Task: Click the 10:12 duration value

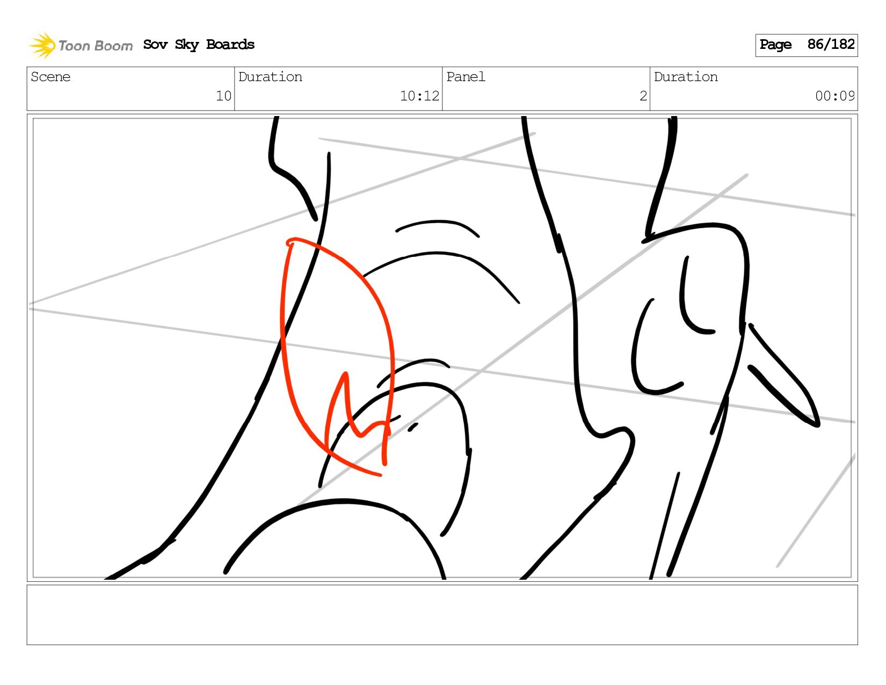Action: (419, 96)
